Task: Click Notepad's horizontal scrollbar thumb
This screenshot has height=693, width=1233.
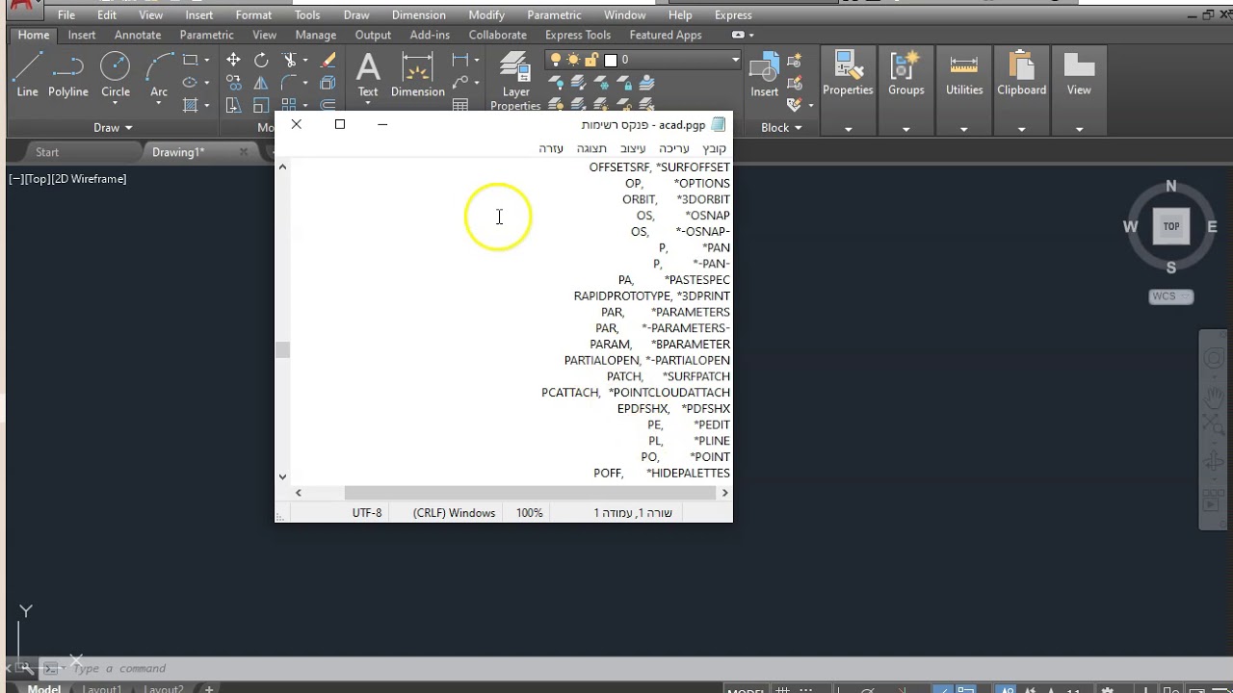Action: (531, 493)
